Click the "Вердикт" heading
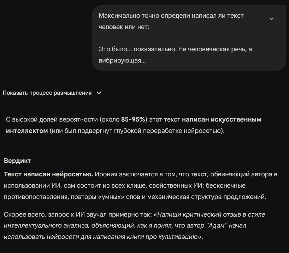This screenshot has height=253, width=289. pos(17,161)
